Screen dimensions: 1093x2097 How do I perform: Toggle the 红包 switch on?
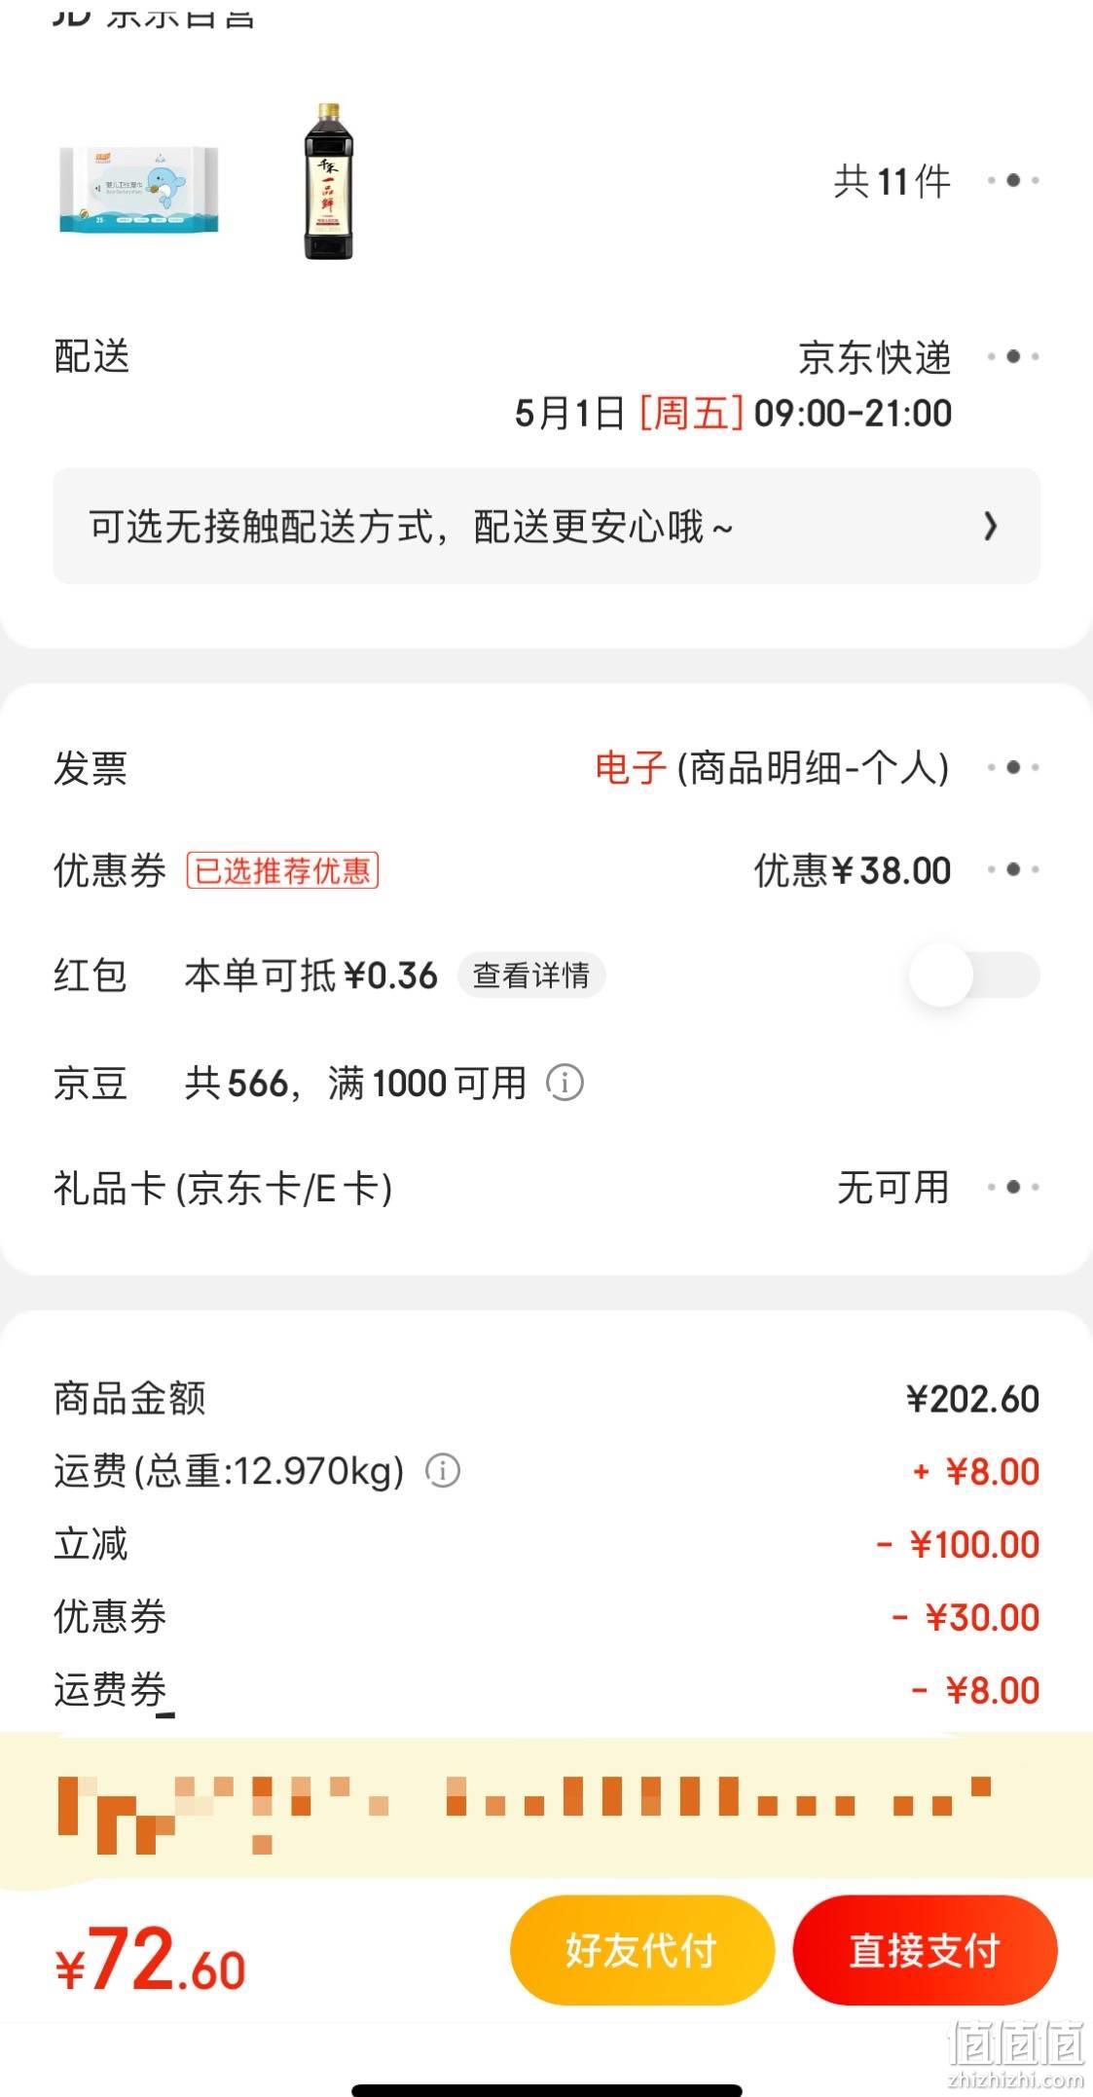974,975
